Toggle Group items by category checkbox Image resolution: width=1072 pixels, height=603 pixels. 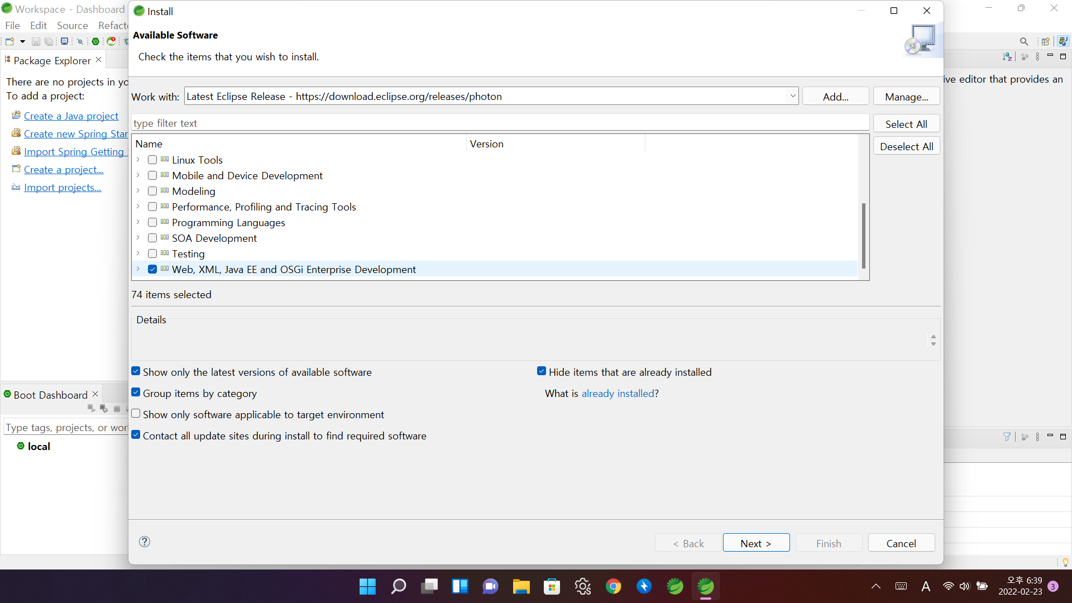(136, 393)
